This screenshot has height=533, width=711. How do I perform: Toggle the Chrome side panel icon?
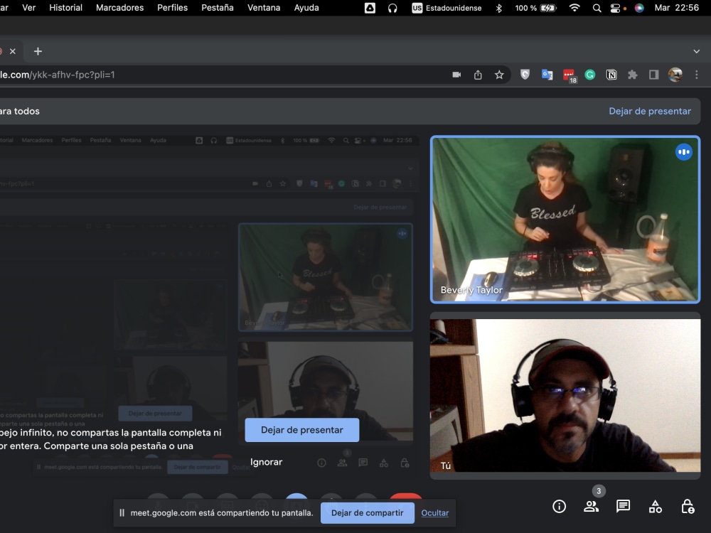point(654,75)
